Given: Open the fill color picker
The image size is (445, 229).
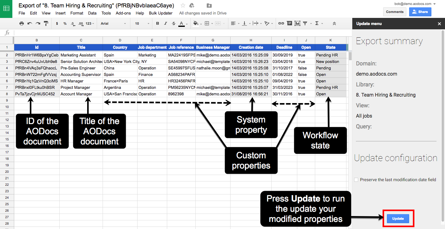Looking at the screenshot, I should click(x=196, y=23).
